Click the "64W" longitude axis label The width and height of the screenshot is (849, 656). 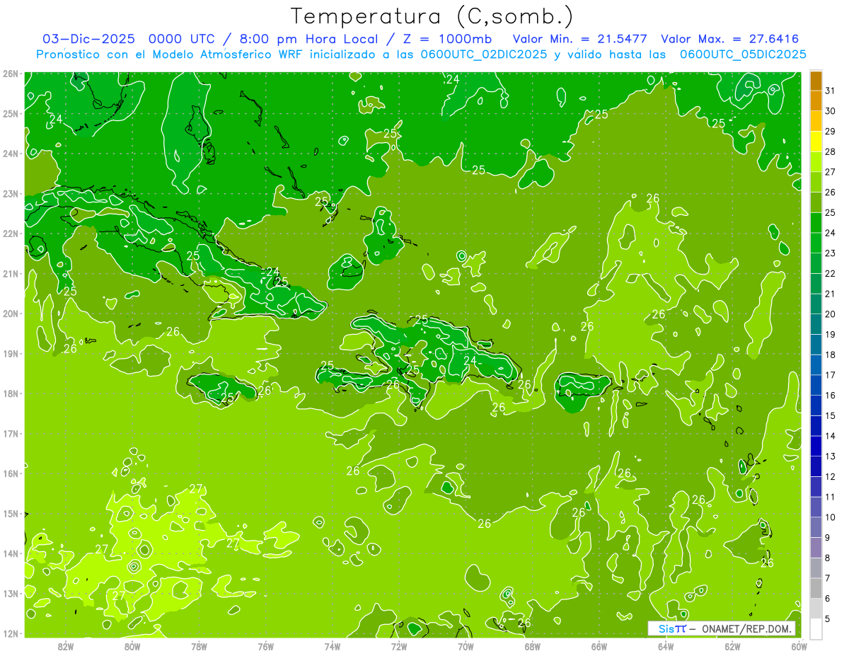(665, 646)
